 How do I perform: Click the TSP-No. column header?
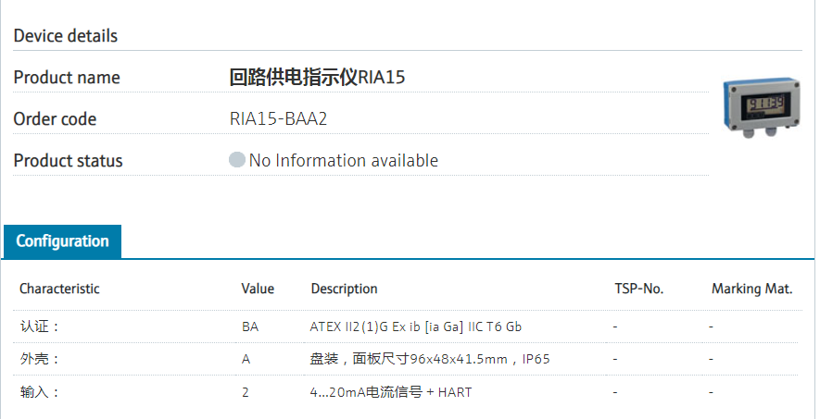point(639,289)
